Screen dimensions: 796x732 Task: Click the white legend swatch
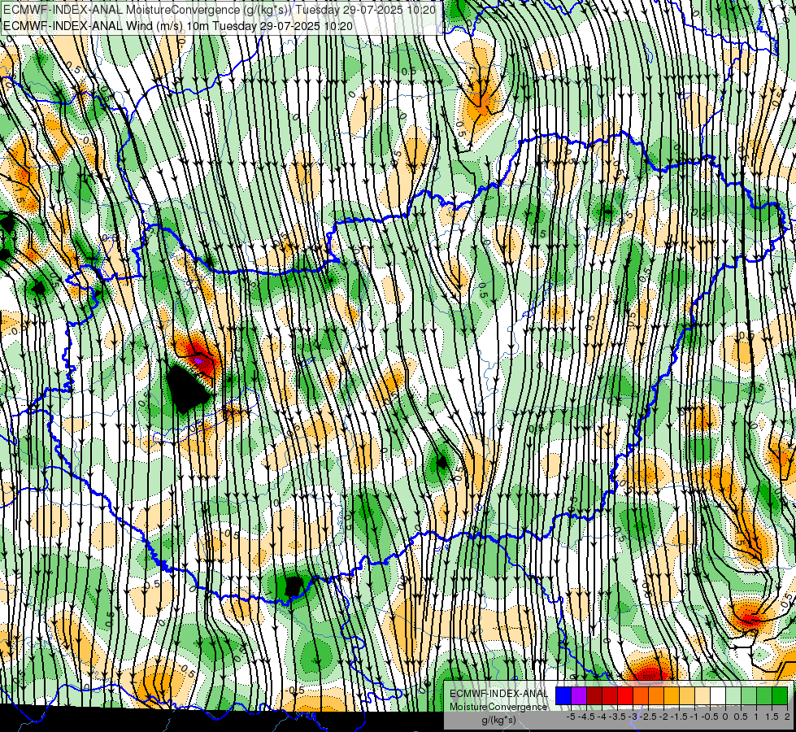718,696
